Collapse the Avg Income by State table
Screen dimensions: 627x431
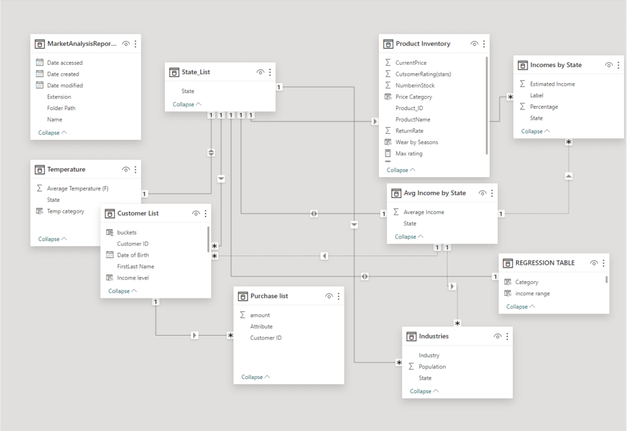coord(409,237)
